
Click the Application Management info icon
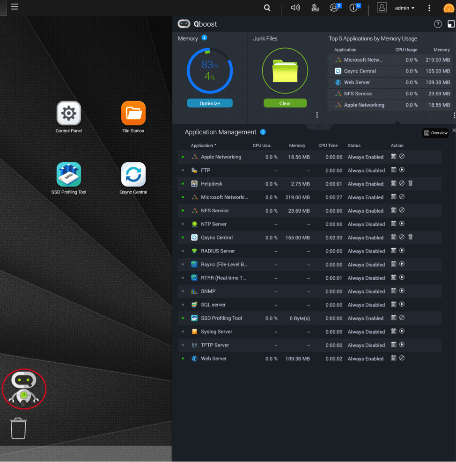[263, 132]
